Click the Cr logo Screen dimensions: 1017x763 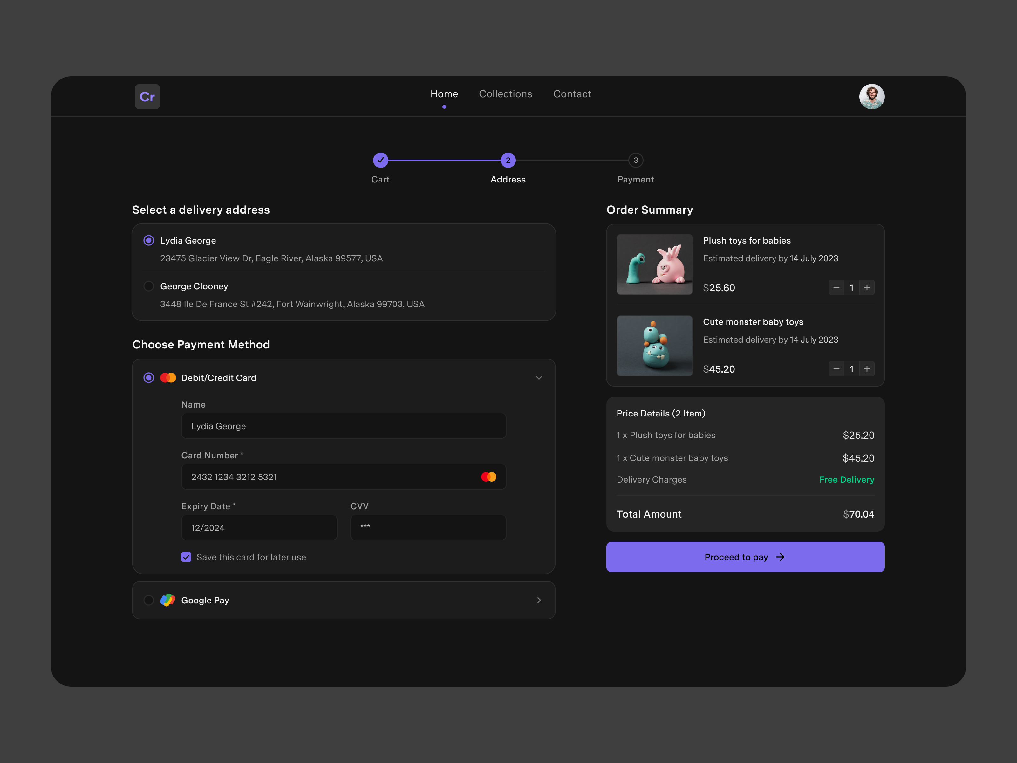tap(147, 97)
